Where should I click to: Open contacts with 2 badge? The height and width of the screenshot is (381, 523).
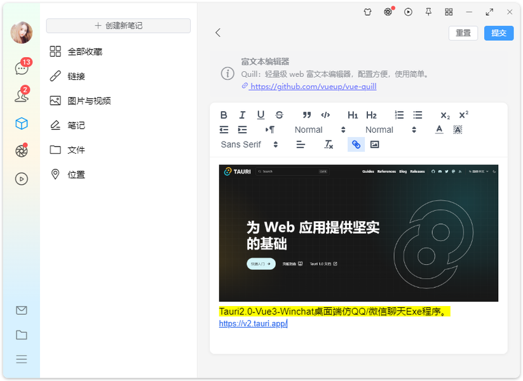22,96
